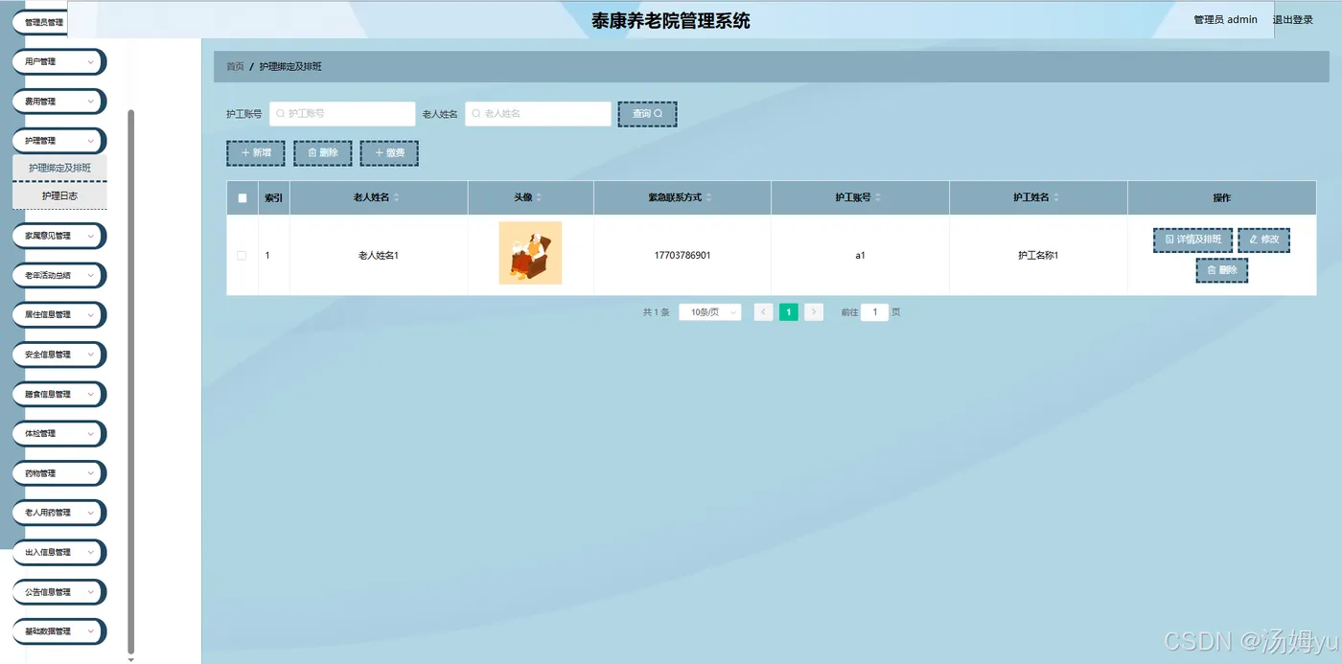Open the 出入信息管理 sidebar menu
This screenshot has width=1342, height=664.
coord(59,552)
